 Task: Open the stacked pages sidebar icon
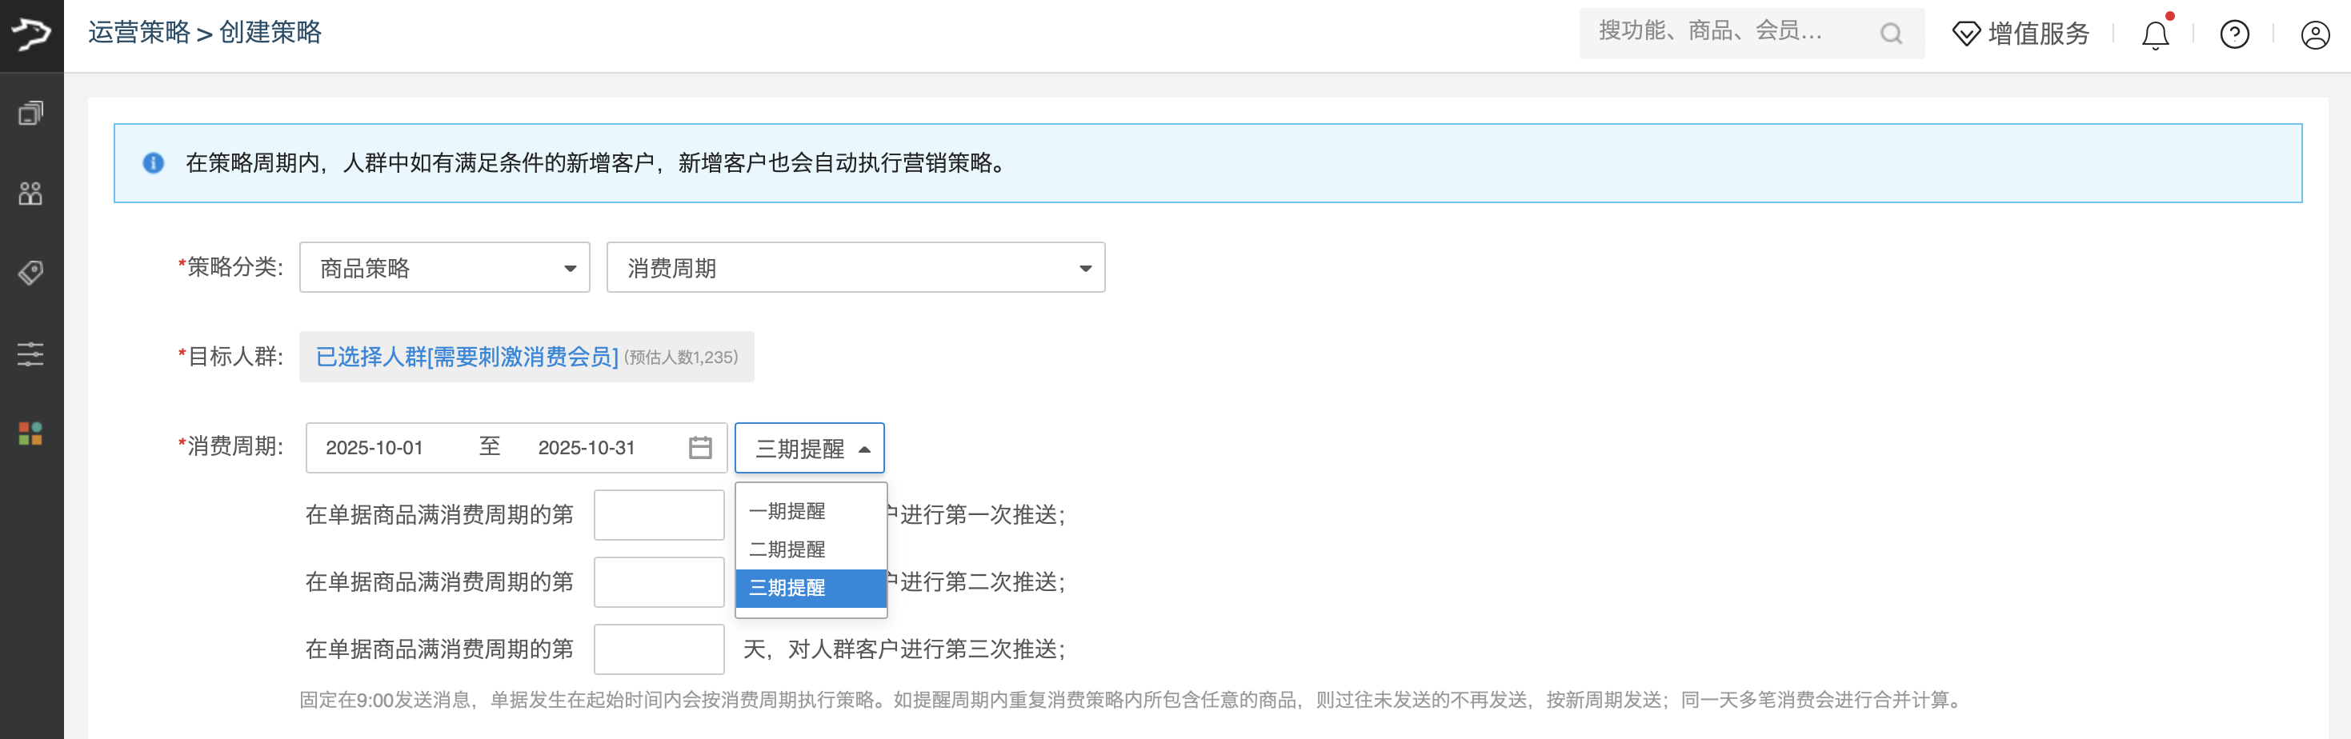pyautogui.click(x=31, y=113)
